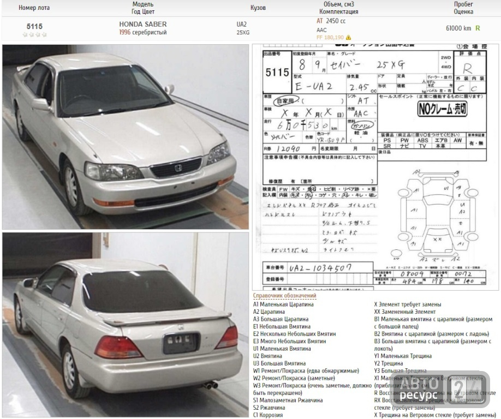Click legend entry 'C1 Коррозия'
The width and height of the screenshot is (501, 419).
268,415
